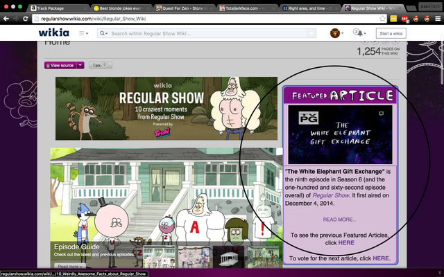Click the View source button
444x277 pixels.
[60, 65]
